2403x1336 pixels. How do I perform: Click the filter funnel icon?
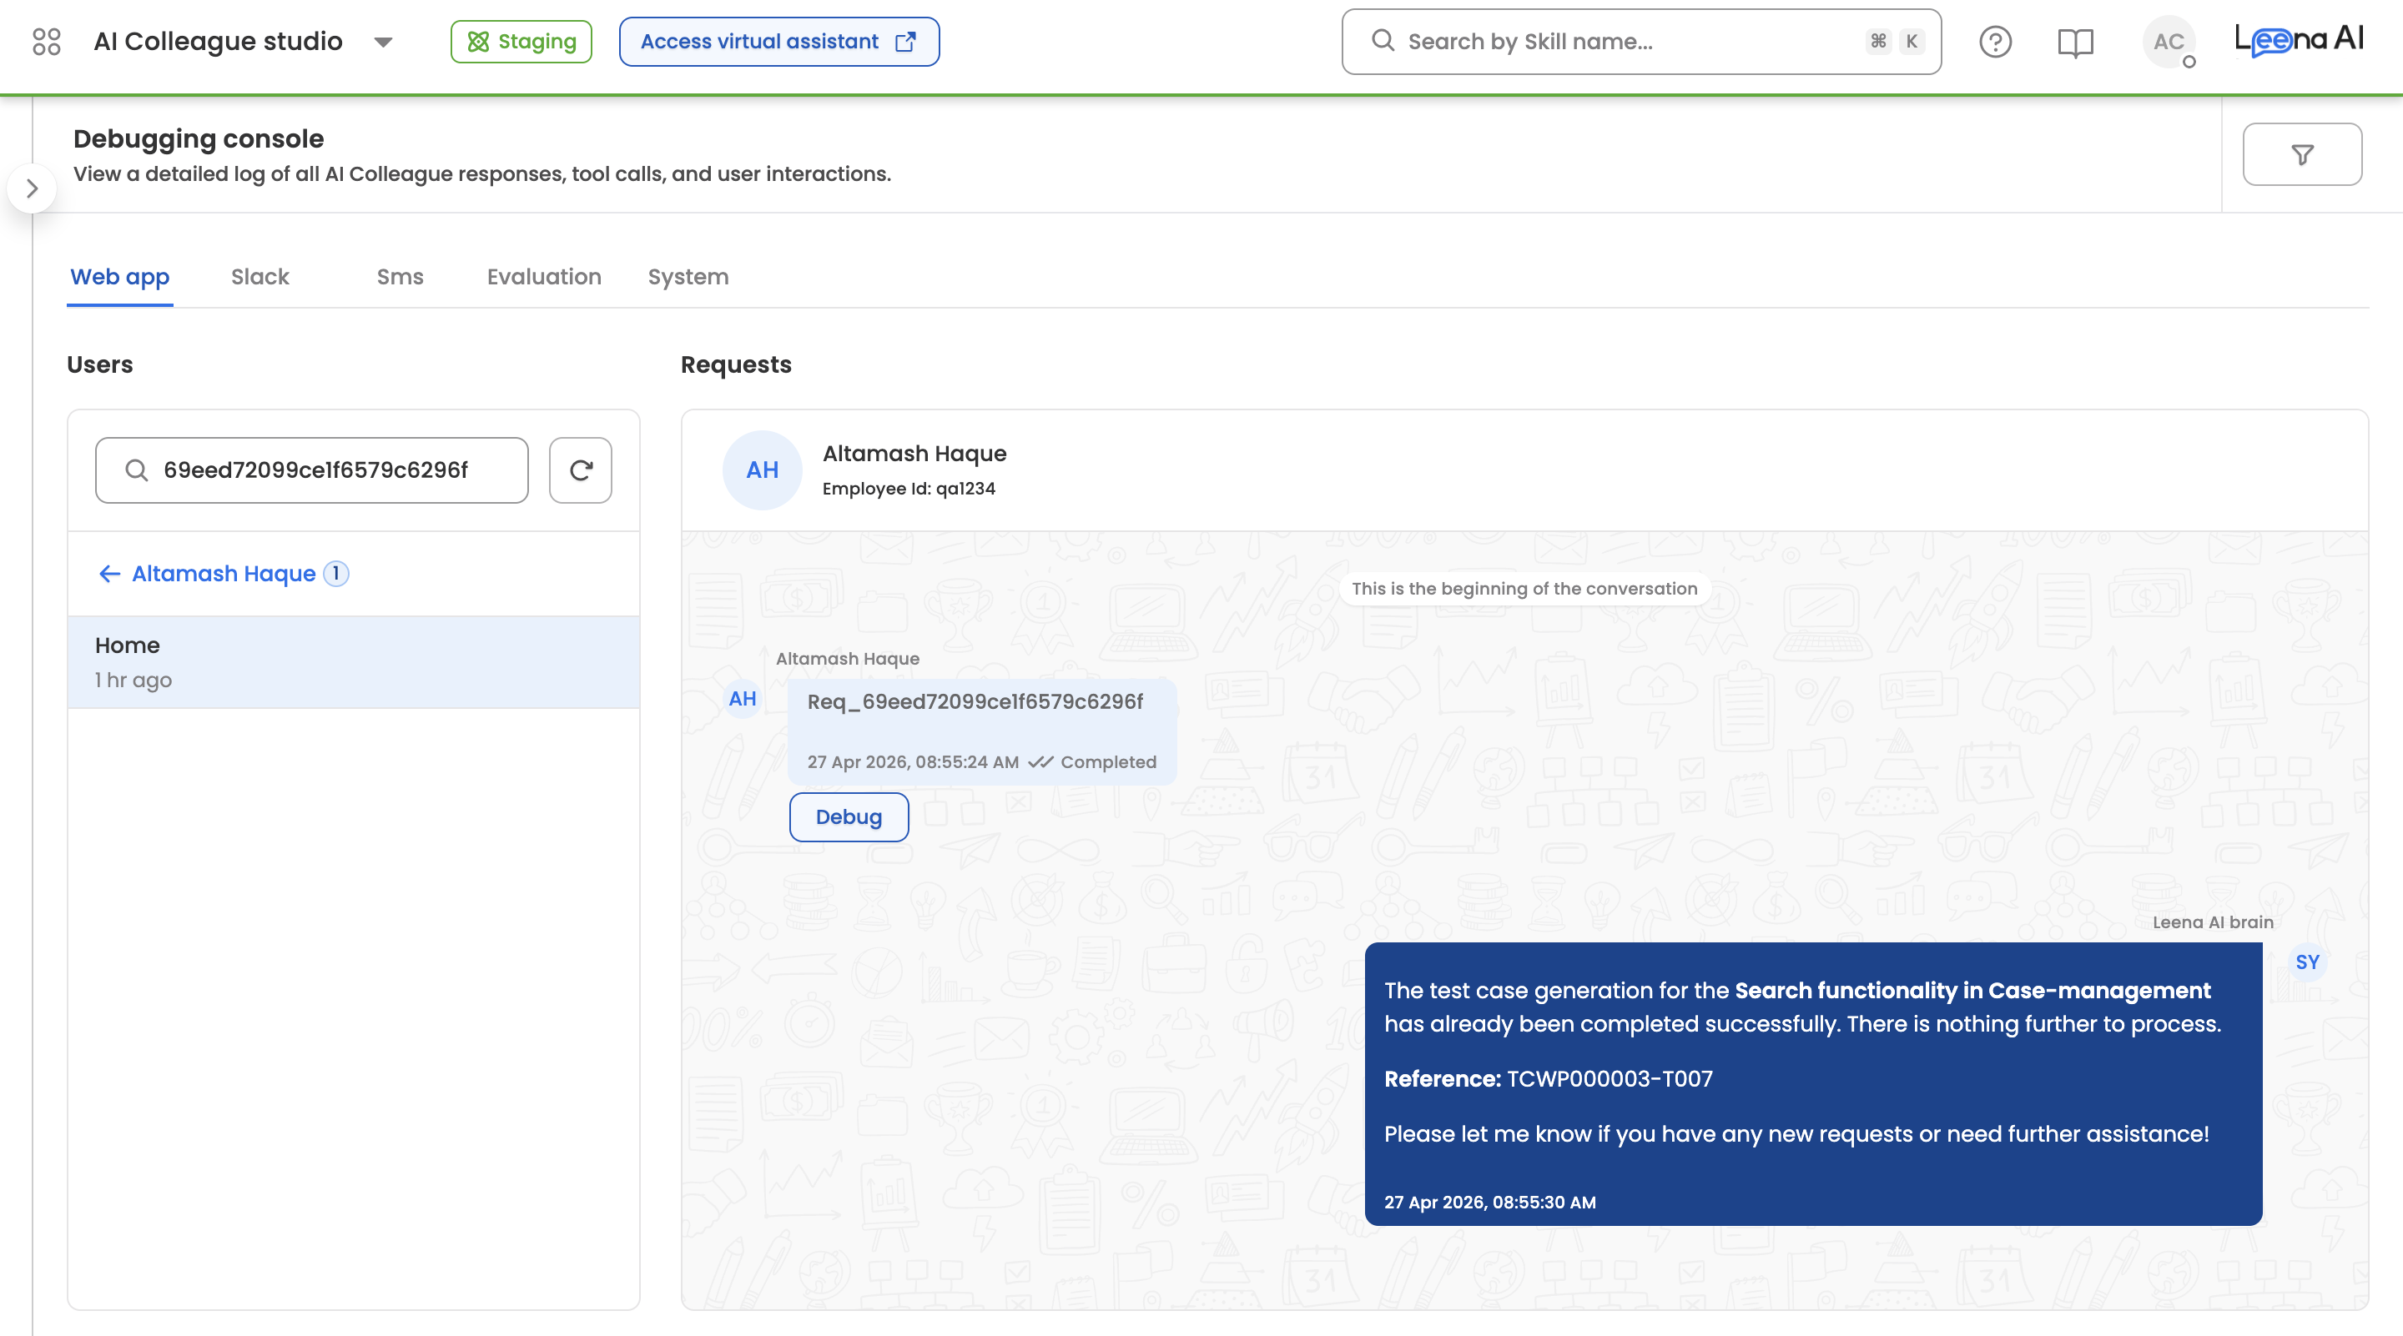[2301, 155]
